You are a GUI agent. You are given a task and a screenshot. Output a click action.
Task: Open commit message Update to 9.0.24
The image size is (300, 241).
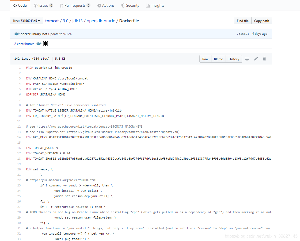coord(60,34)
